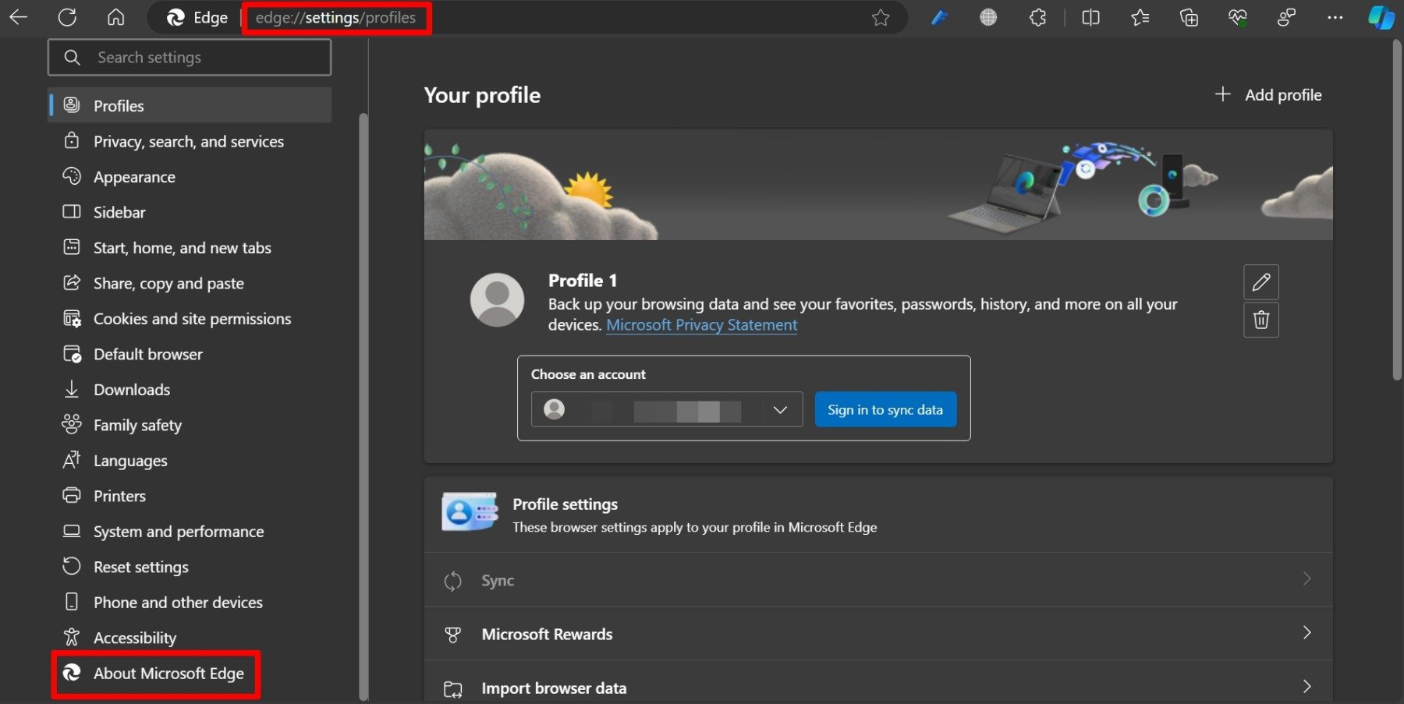Open the account chooser dropdown
The width and height of the screenshot is (1404, 704).
[778, 409]
